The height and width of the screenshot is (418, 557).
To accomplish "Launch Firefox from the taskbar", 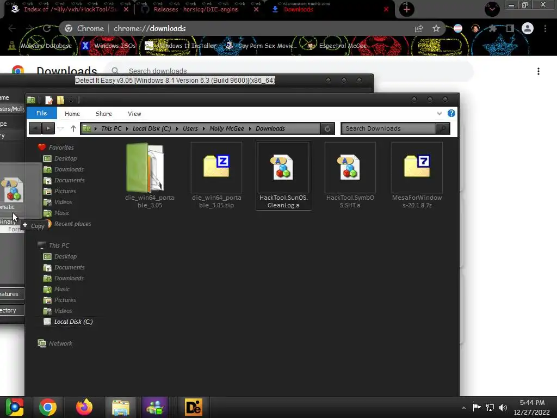I will [x=84, y=407].
